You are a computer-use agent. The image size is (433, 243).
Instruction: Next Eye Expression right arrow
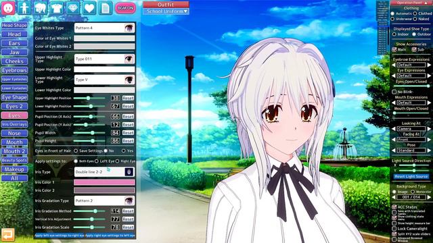pyautogui.click(x=429, y=76)
